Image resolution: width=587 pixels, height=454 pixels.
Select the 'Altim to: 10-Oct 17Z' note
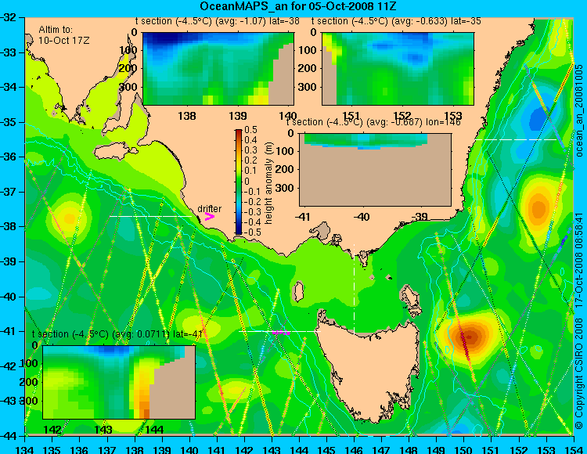tap(64, 34)
